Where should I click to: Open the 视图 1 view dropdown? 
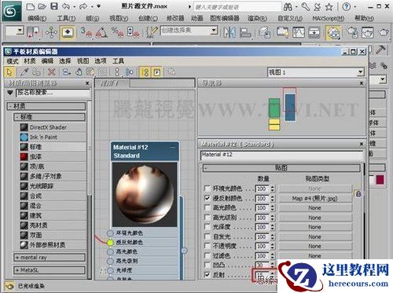click(361, 71)
